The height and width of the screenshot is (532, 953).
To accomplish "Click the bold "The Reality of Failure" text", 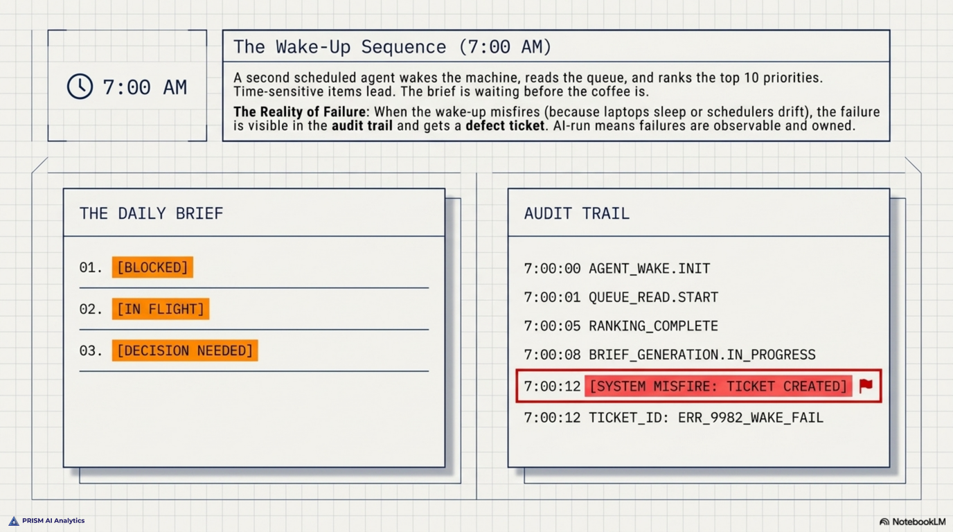I will pos(299,112).
